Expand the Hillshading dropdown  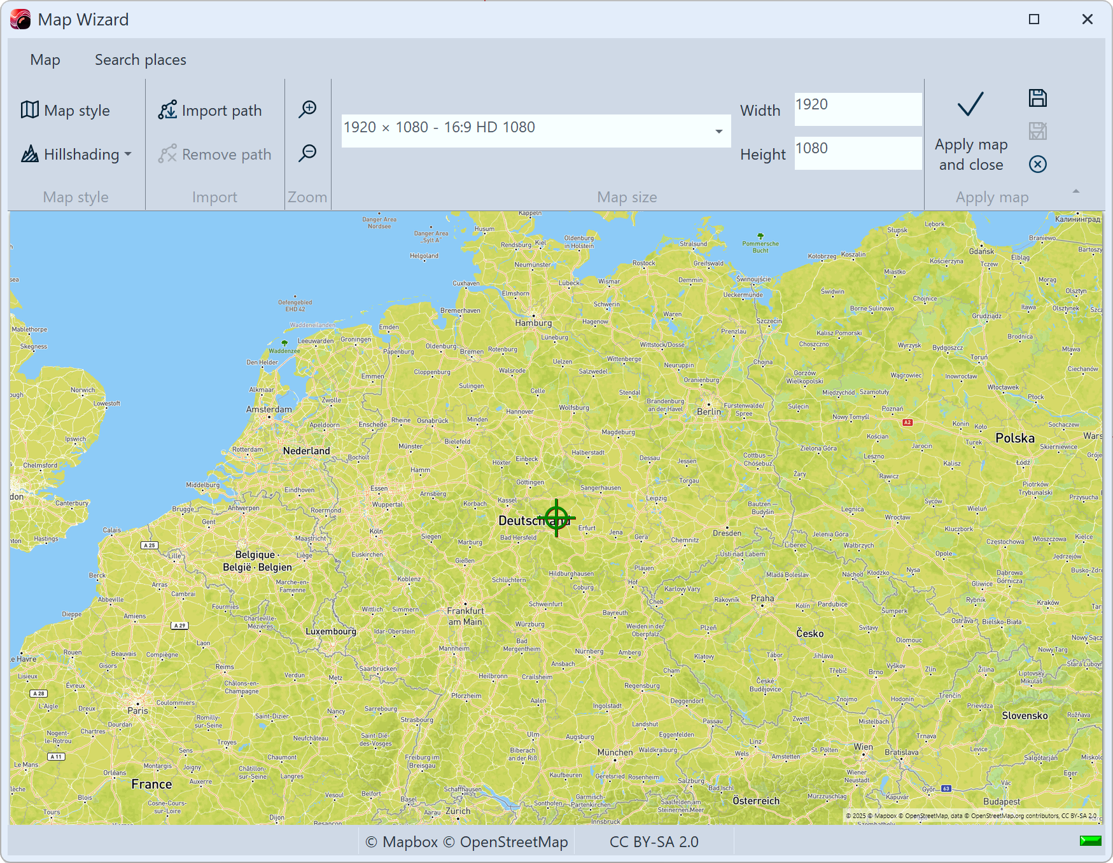(x=76, y=155)
